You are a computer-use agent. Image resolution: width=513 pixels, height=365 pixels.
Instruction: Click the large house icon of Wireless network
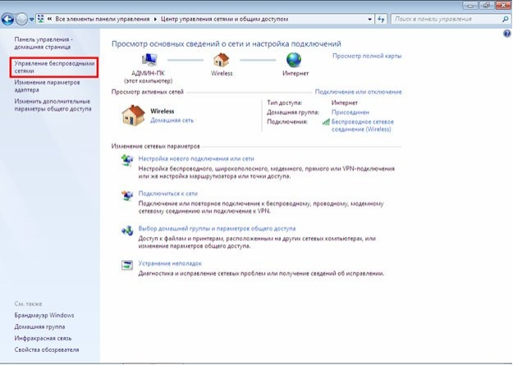133,115
